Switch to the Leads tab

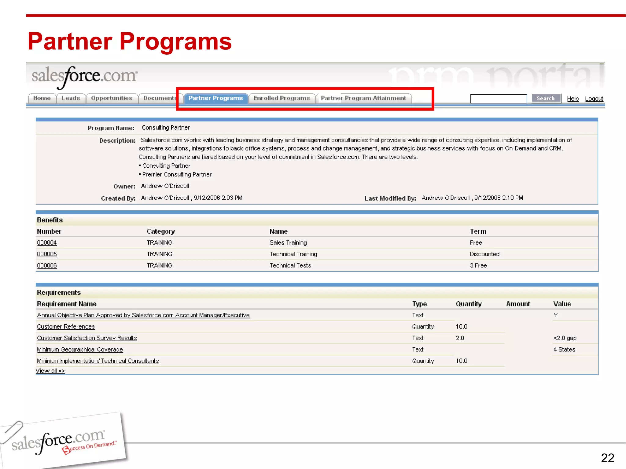tap(71, 98)
